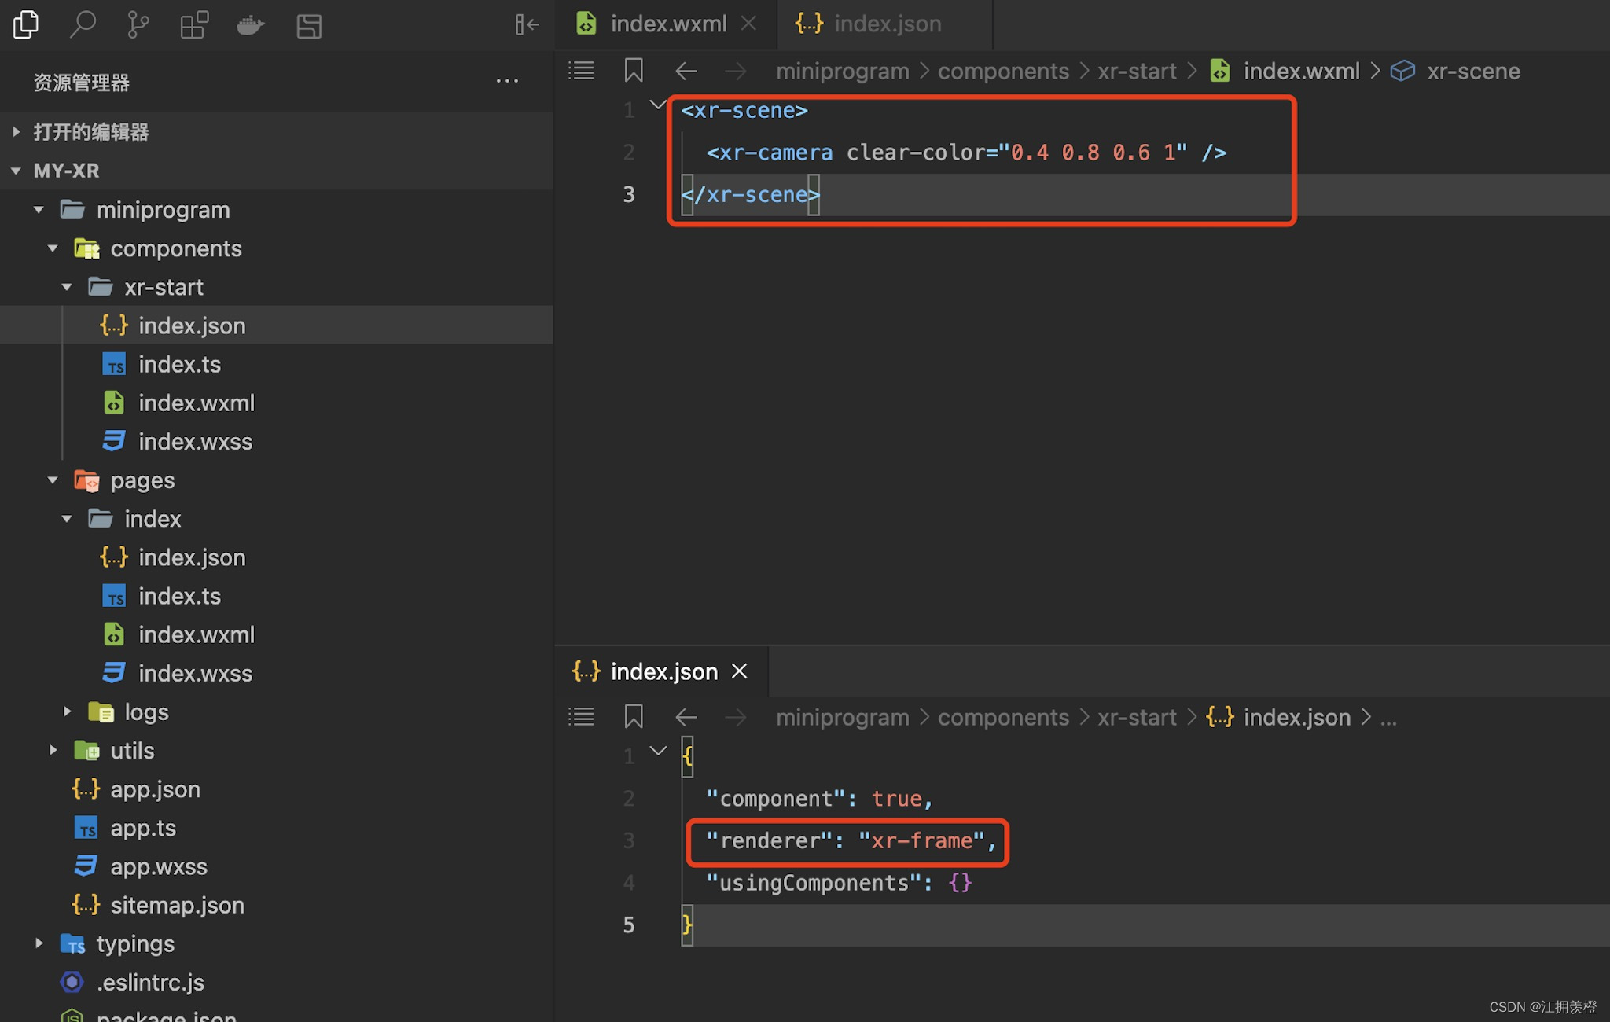This screenshot has height=1022, width=1610.
Task: Open the Source Control branch icon
Action: tap(138, 25)
